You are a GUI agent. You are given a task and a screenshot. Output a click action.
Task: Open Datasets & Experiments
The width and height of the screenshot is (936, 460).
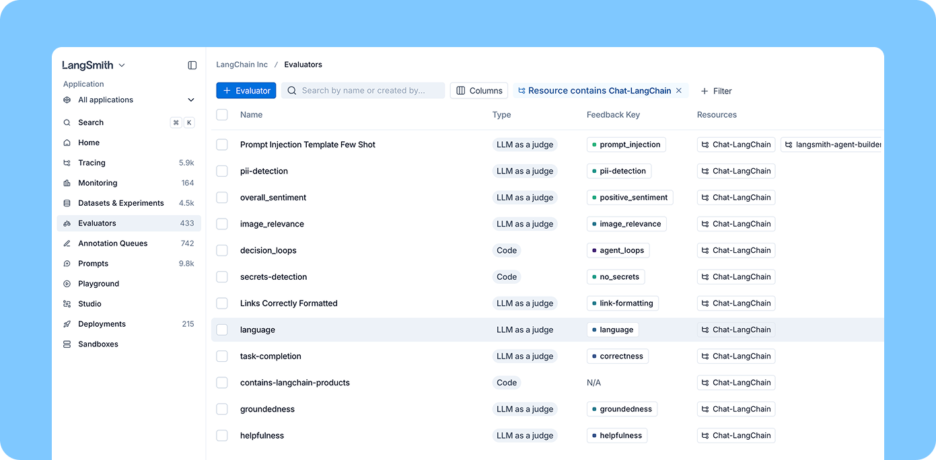[x=129, y=203]
